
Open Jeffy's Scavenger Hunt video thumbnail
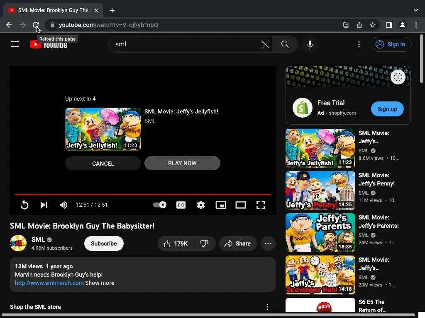[320, 275]
